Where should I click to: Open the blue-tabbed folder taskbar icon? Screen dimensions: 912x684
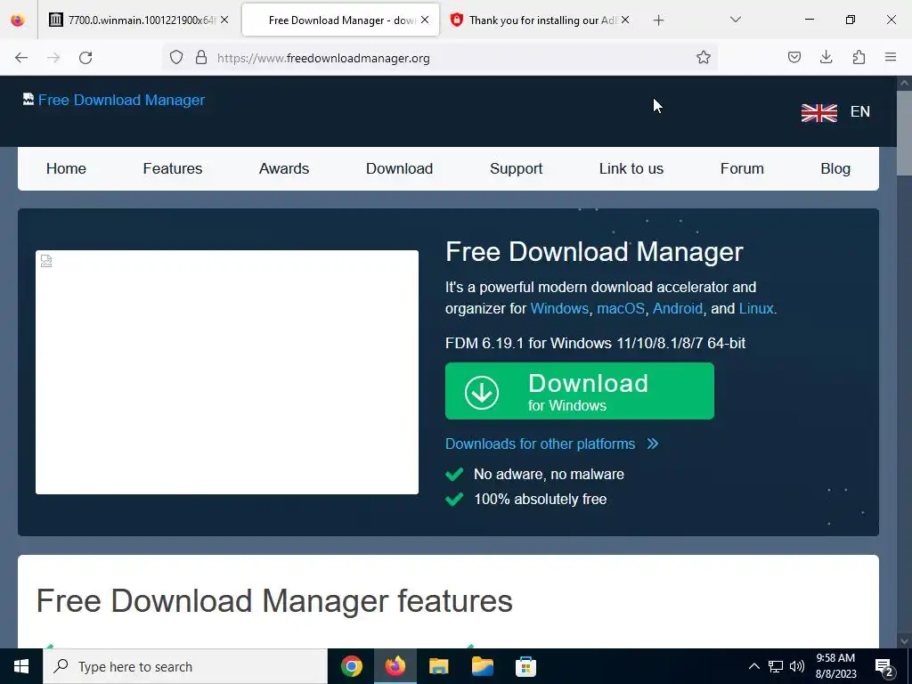(482, 666)
